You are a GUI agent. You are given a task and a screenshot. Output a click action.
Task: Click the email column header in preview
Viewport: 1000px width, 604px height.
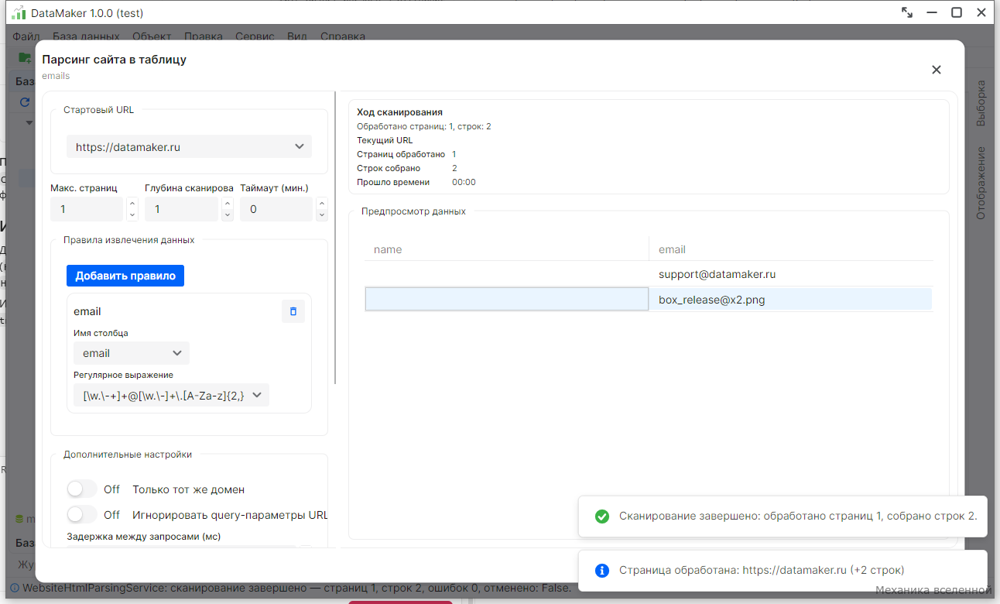(x=791, y=249)
